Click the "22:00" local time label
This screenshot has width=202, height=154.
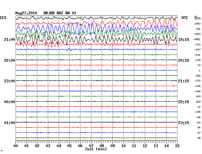coord(10,60)
